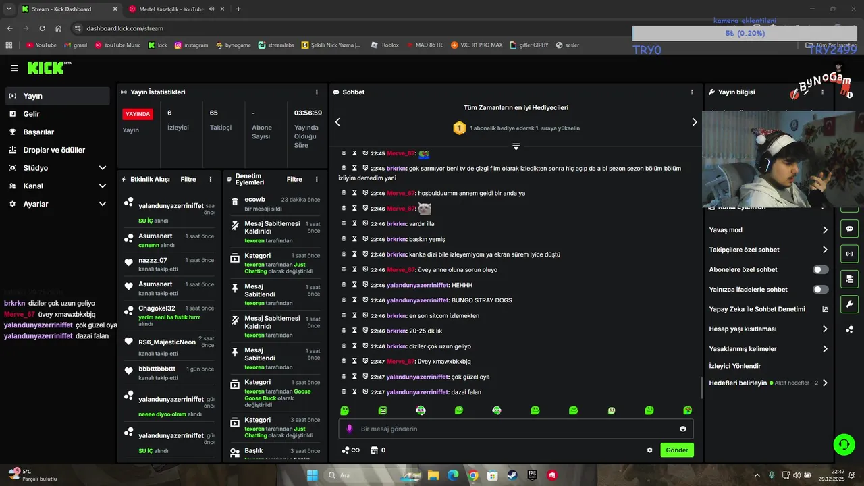The image size is (864, 486).
Task: Click the points infinity icon under message box
Action: point(350,450)
